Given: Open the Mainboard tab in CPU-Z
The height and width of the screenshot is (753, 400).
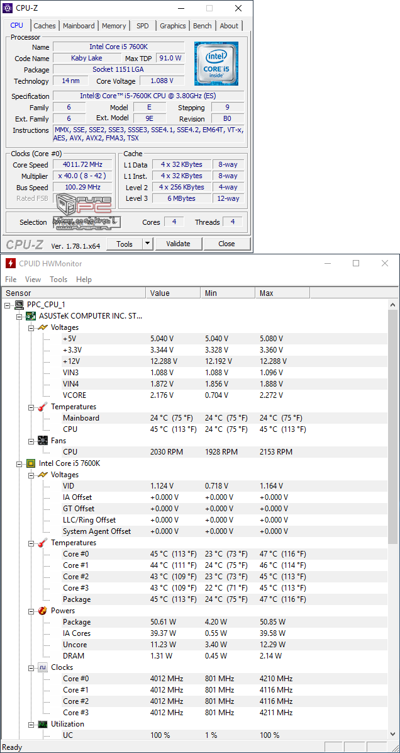Looking at the screenshot, I should click(79, 26).
